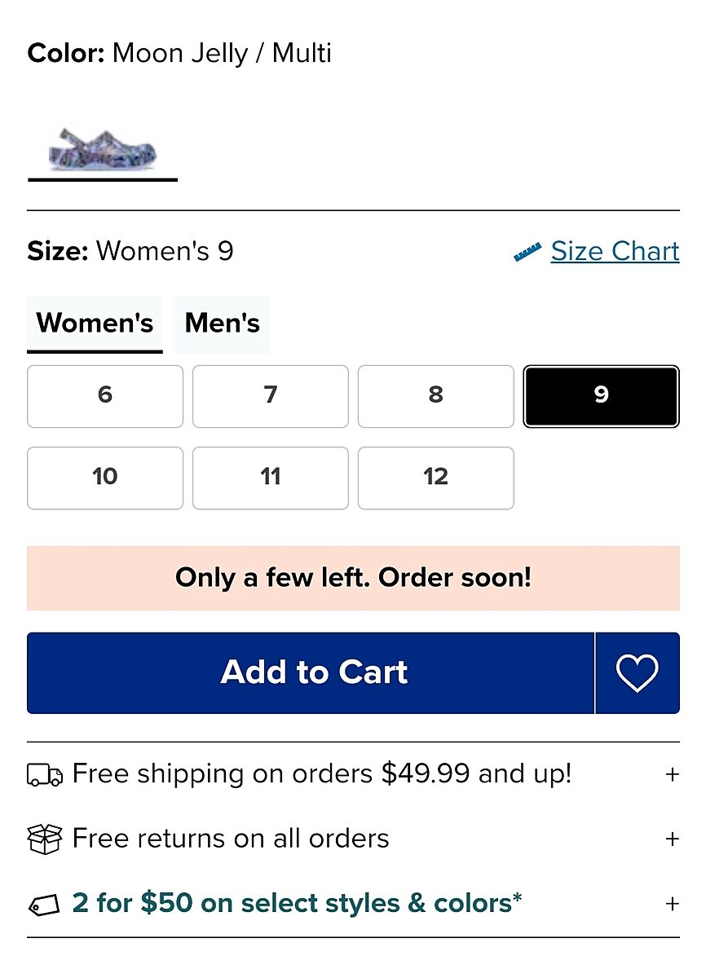Click the price tag promo icon
The width and height of the screenshot is (706, 978).
tap(45, 905)
